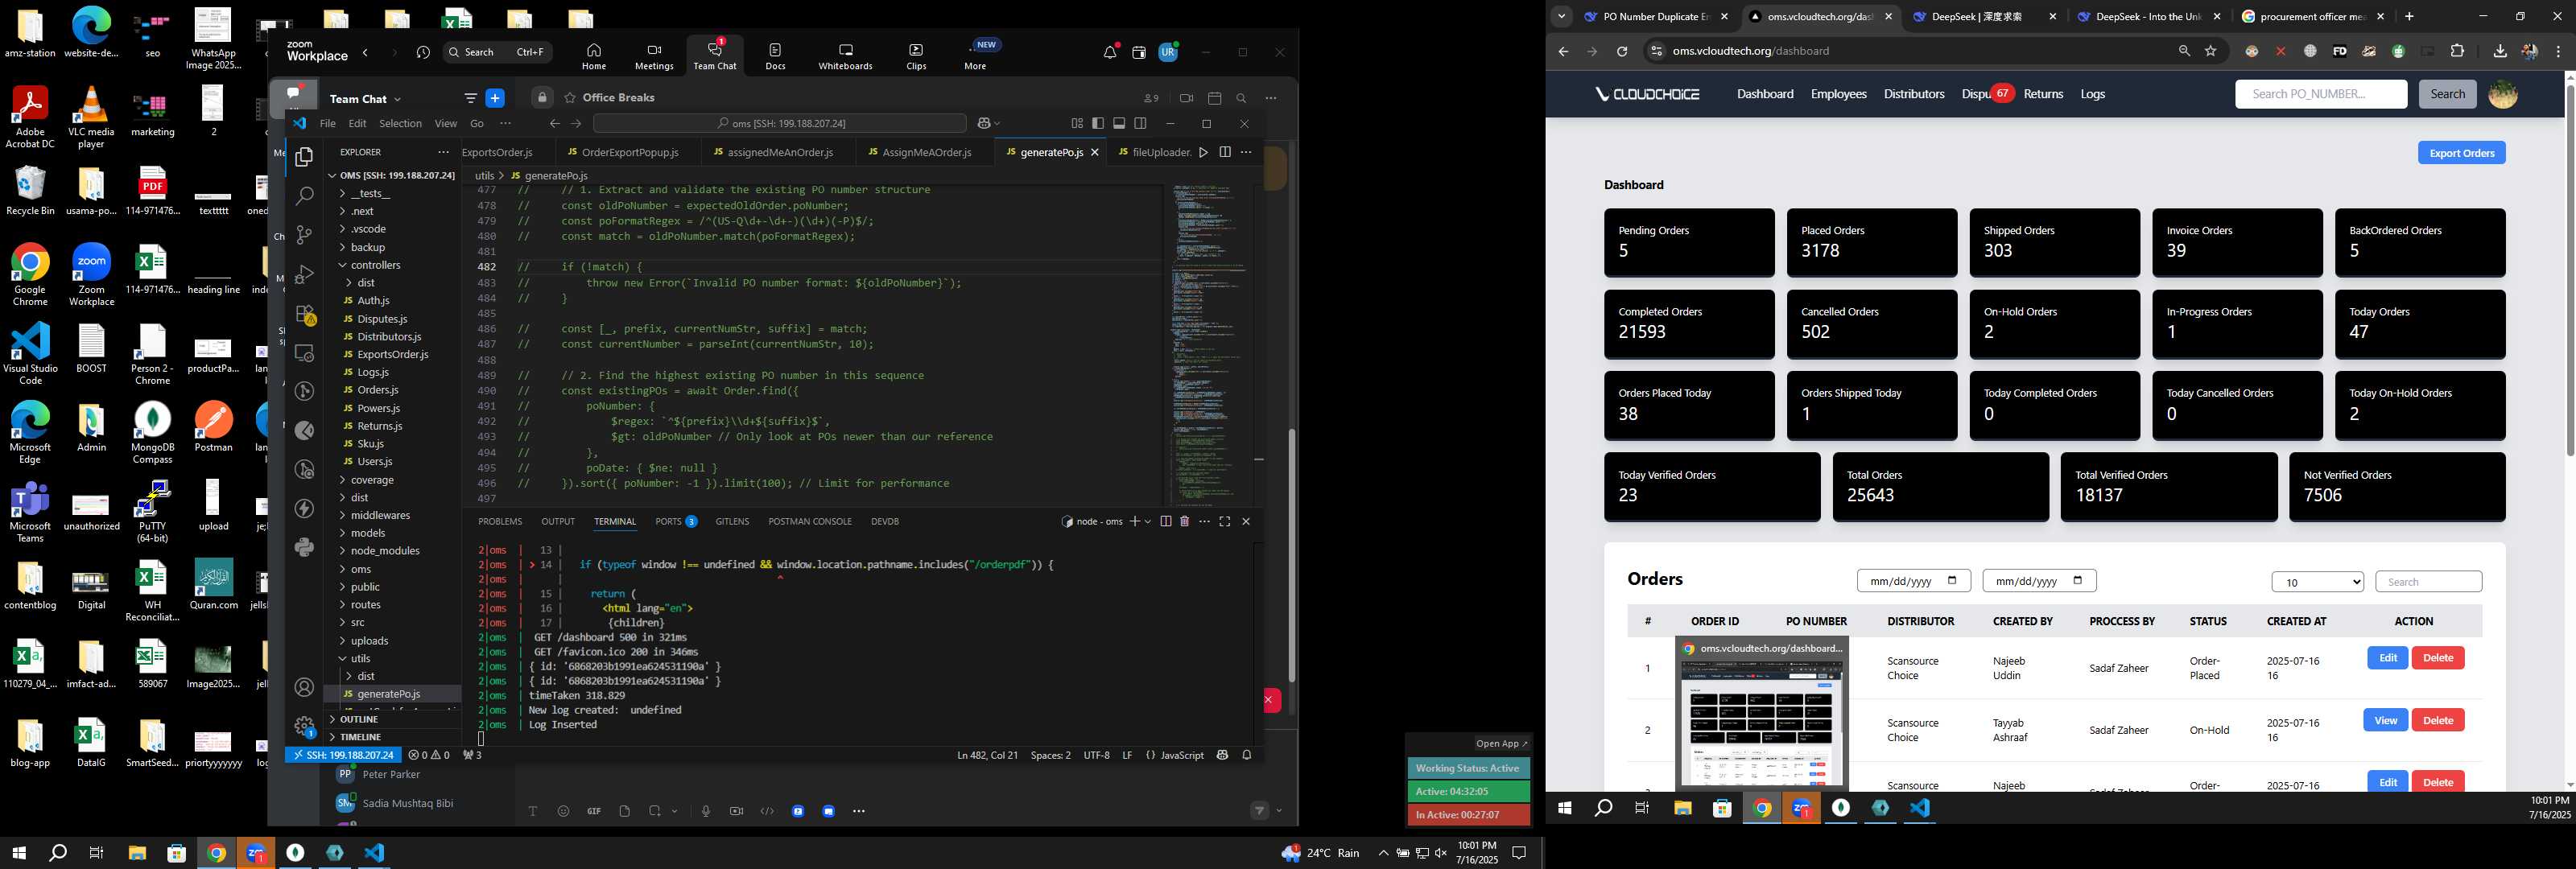The width and height of the screenshot is (2576, 869).
Task: Open Zoom Clips icon
Action: click(916, 56)
